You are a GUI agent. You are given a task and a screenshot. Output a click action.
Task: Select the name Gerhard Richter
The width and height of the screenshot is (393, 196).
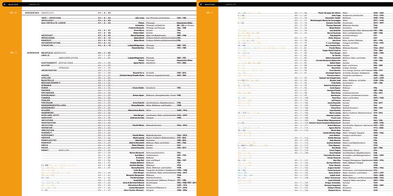[334, 163]
